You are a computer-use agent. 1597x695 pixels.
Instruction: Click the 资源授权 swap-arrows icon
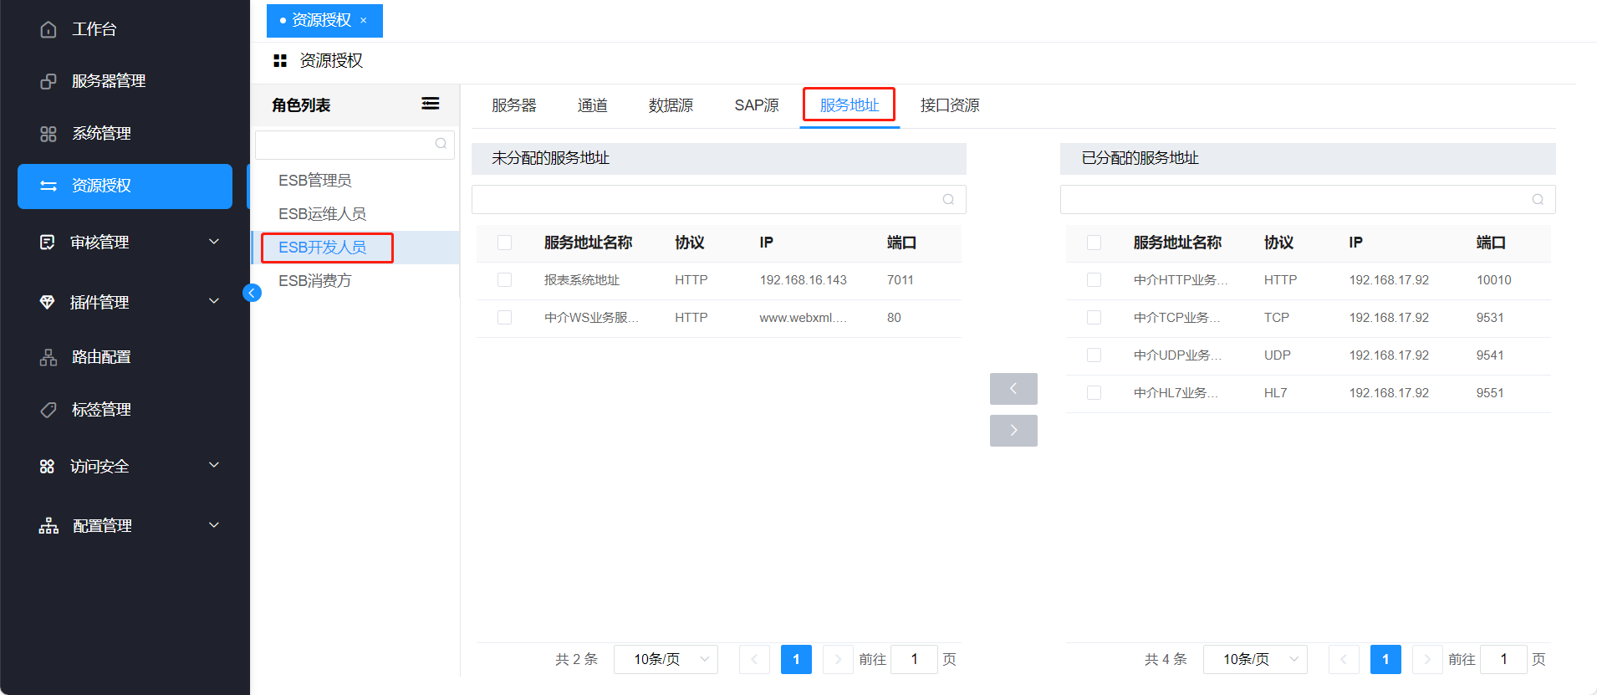[x=48, y=186]
